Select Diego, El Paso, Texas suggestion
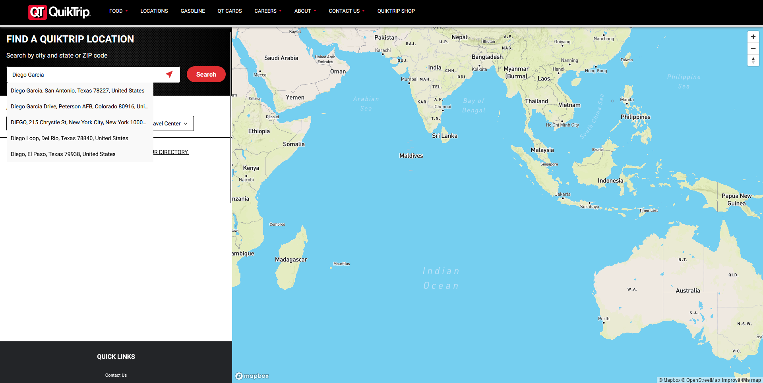The height and width of the screenshot is (383, 763). [80, 154]
